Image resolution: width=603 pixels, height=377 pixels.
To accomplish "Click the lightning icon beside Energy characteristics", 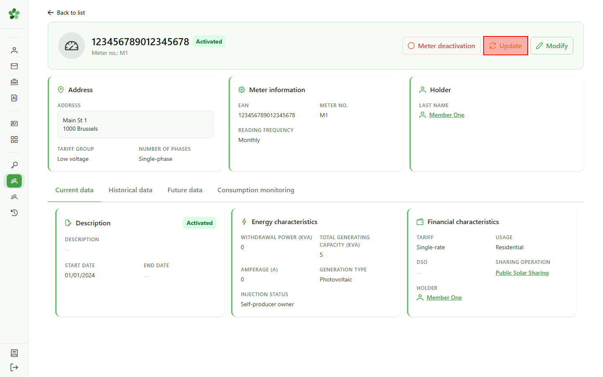I will pyautogui.click(x=244, y=222).
